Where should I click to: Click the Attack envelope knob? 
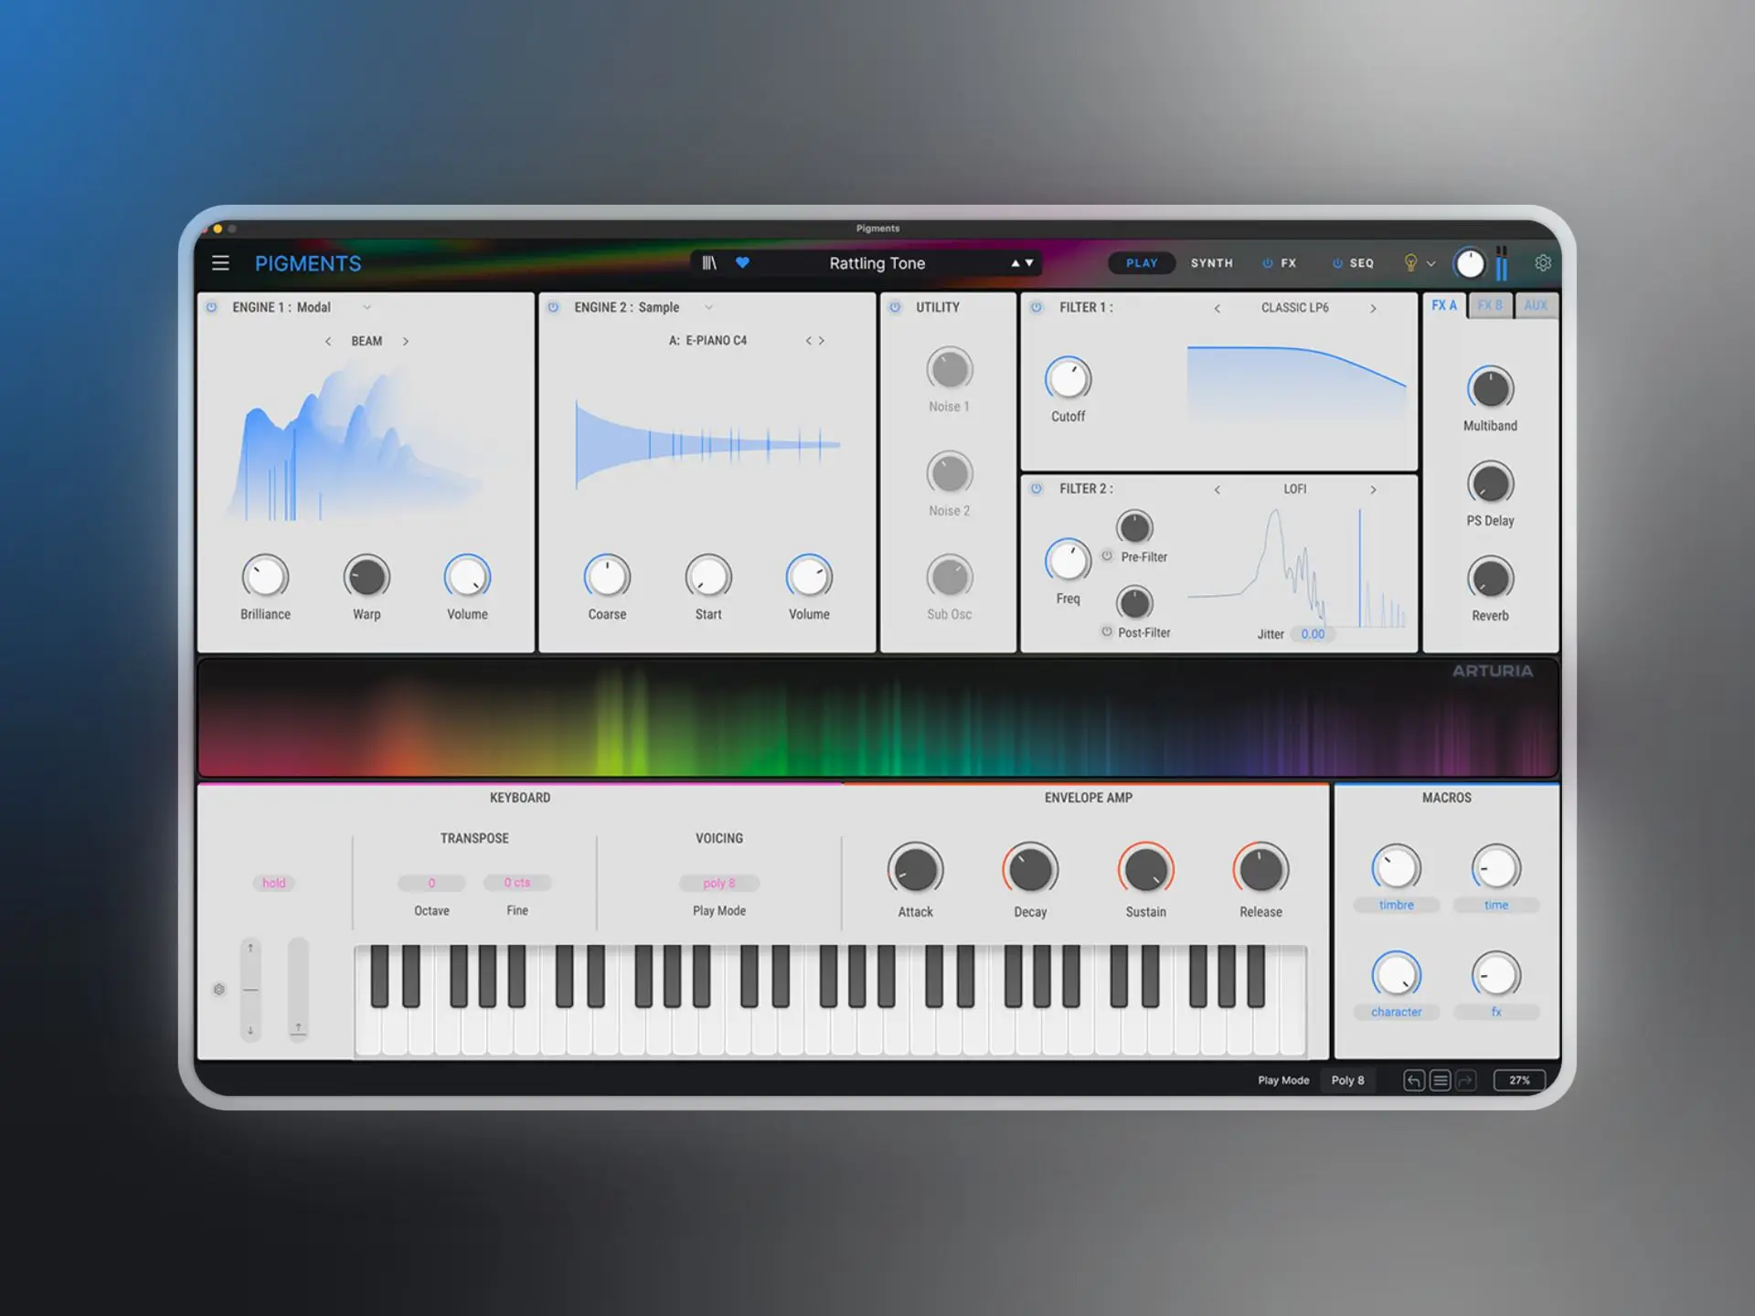915,869
